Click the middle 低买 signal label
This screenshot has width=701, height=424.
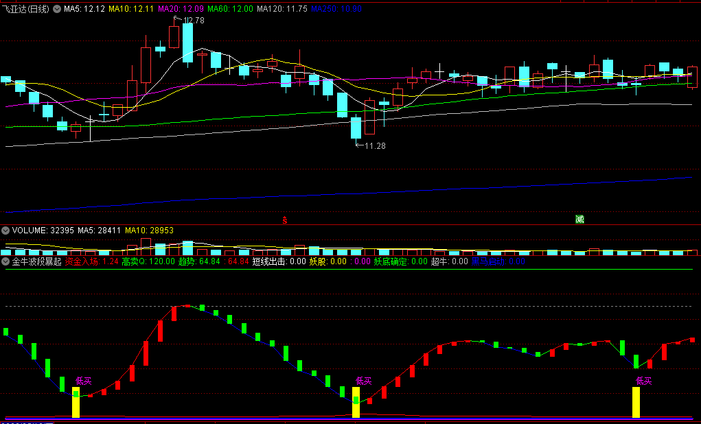click(x=363, y=381)
